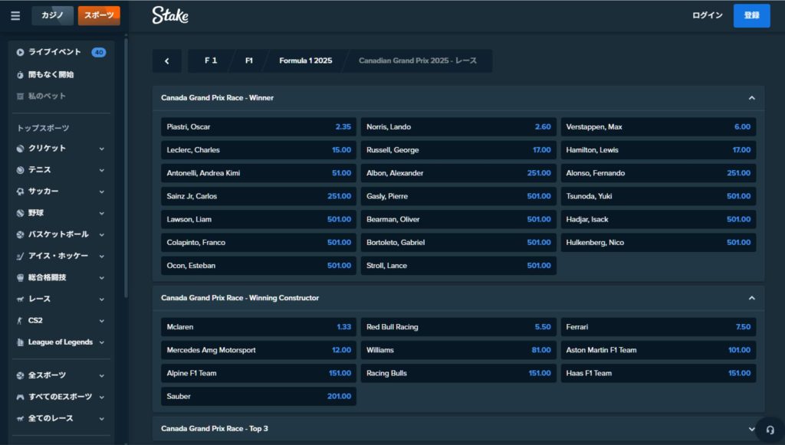Expand the League of Legends submenu chevron
Viewport: 785px width, 445px height.
click(x=102, y=342)
